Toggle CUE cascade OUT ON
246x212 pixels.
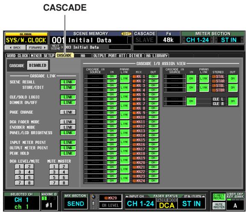coord(233,101)
